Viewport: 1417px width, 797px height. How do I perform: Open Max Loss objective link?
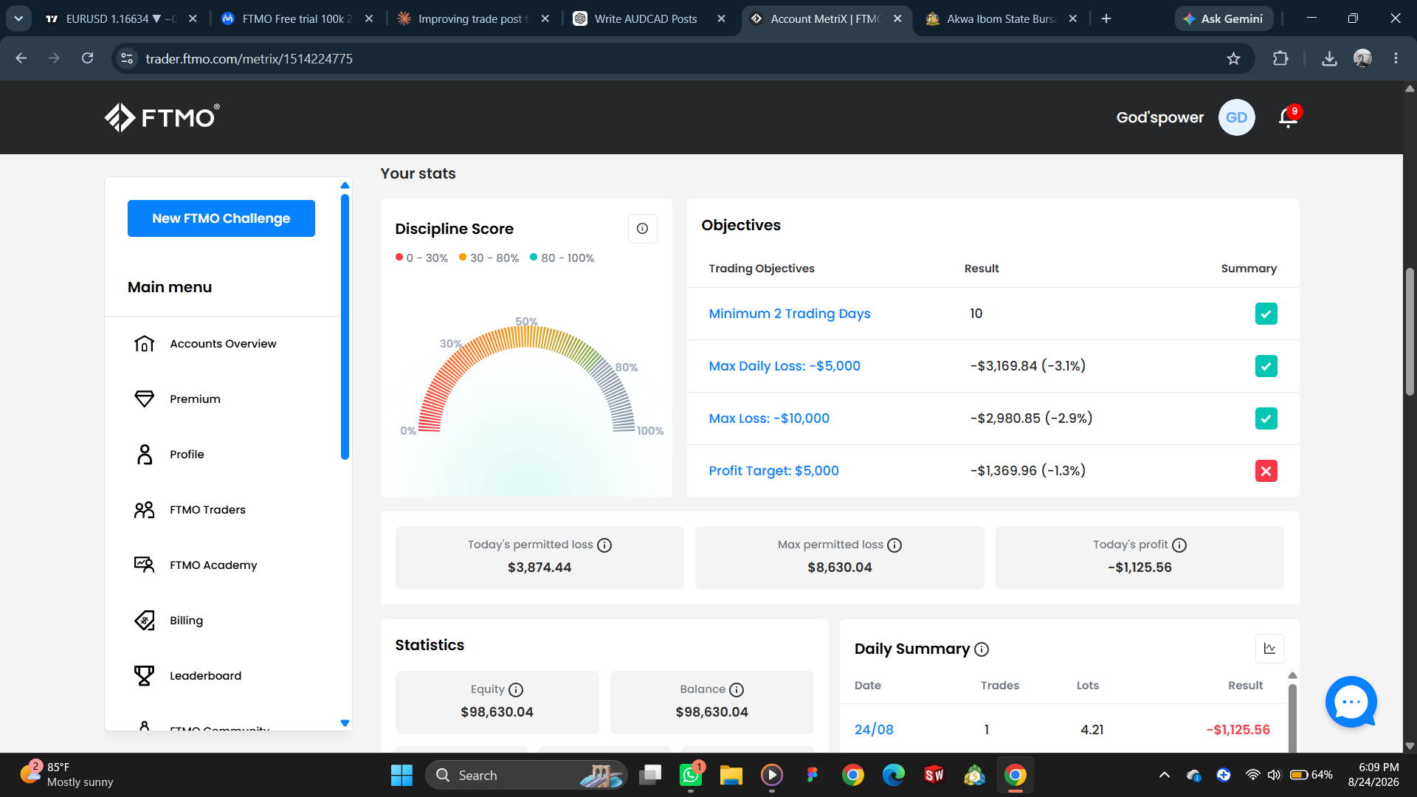coord(769,418)
